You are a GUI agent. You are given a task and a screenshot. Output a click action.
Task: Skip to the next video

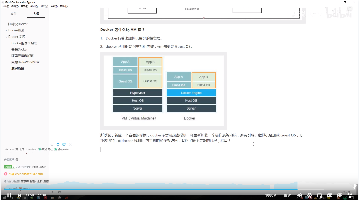tap(19, 195)
